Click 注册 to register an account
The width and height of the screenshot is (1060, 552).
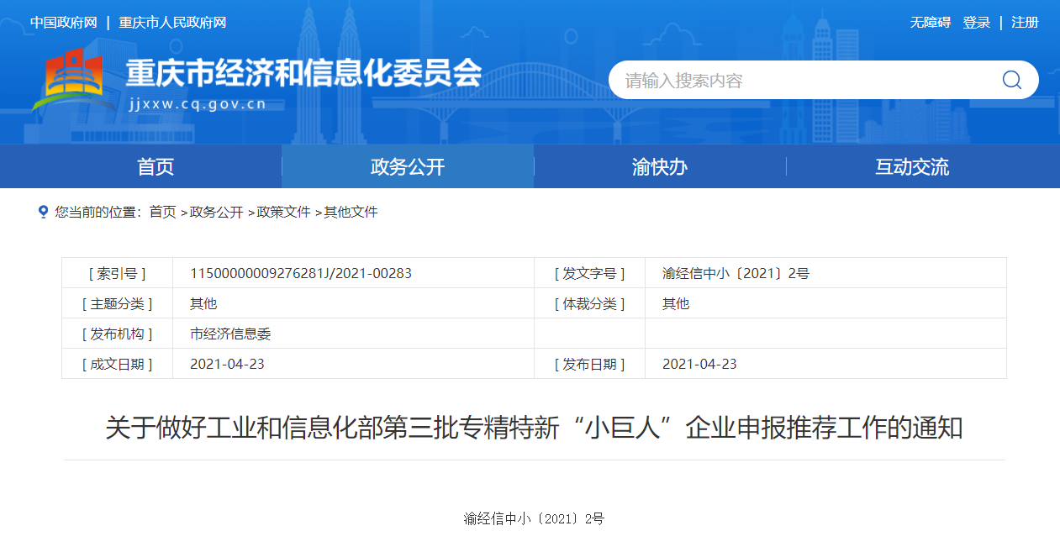[x=1025, y=23]
